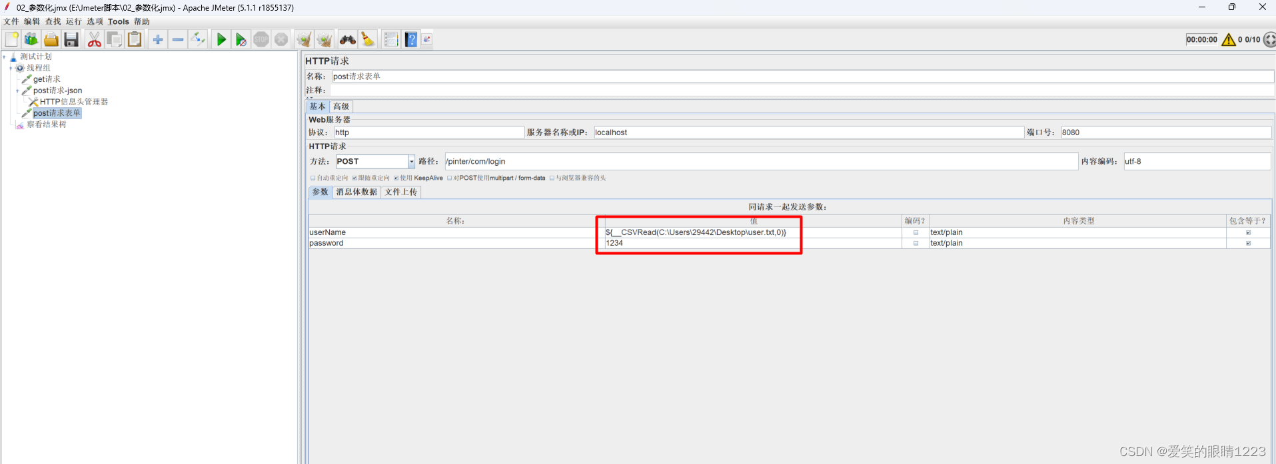Collapse the 线程组 tree node handle
Screen dimensions: 1276x464
[x=11, y=68]
